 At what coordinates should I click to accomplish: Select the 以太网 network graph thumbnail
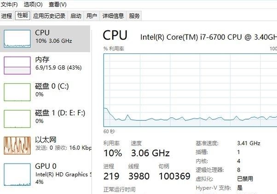click(x=17, y=145)
